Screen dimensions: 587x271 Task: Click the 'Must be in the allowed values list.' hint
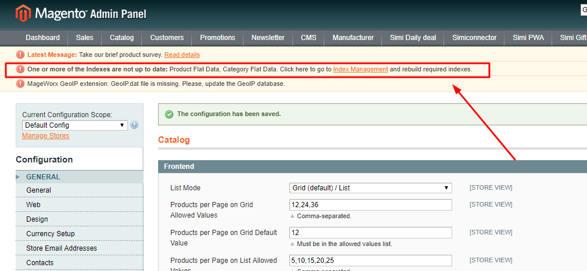[344, 244]
